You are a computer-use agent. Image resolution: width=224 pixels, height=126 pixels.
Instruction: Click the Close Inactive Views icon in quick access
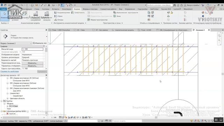[67, 5]
